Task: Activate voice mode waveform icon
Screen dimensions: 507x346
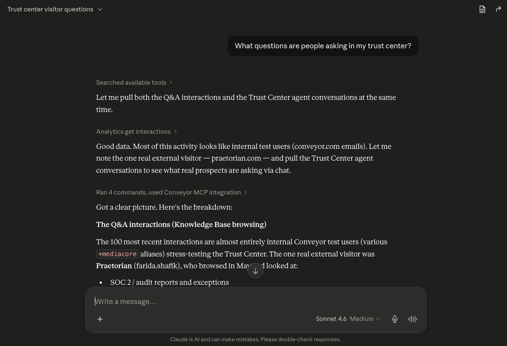Action: [x=413, y=319]
